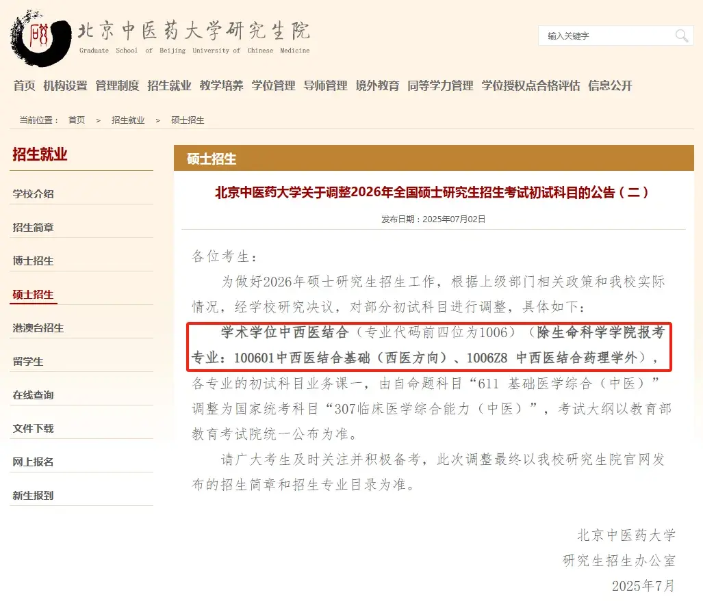Open 博士招生 from the sidebar
This screenshot has height=601, width=703.
pos(33,261)
